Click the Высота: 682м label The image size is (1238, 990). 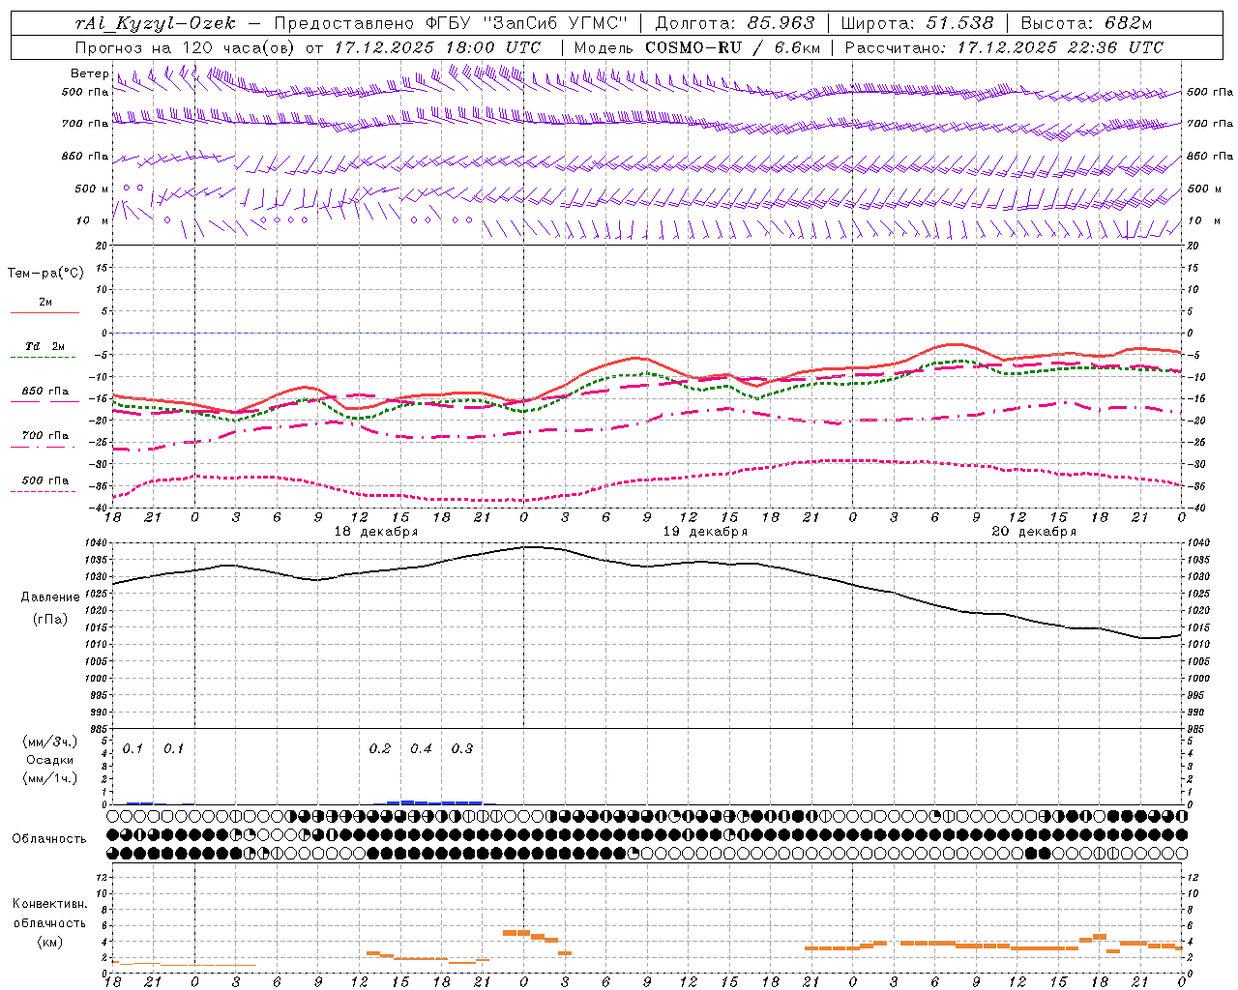(1086, 24)
